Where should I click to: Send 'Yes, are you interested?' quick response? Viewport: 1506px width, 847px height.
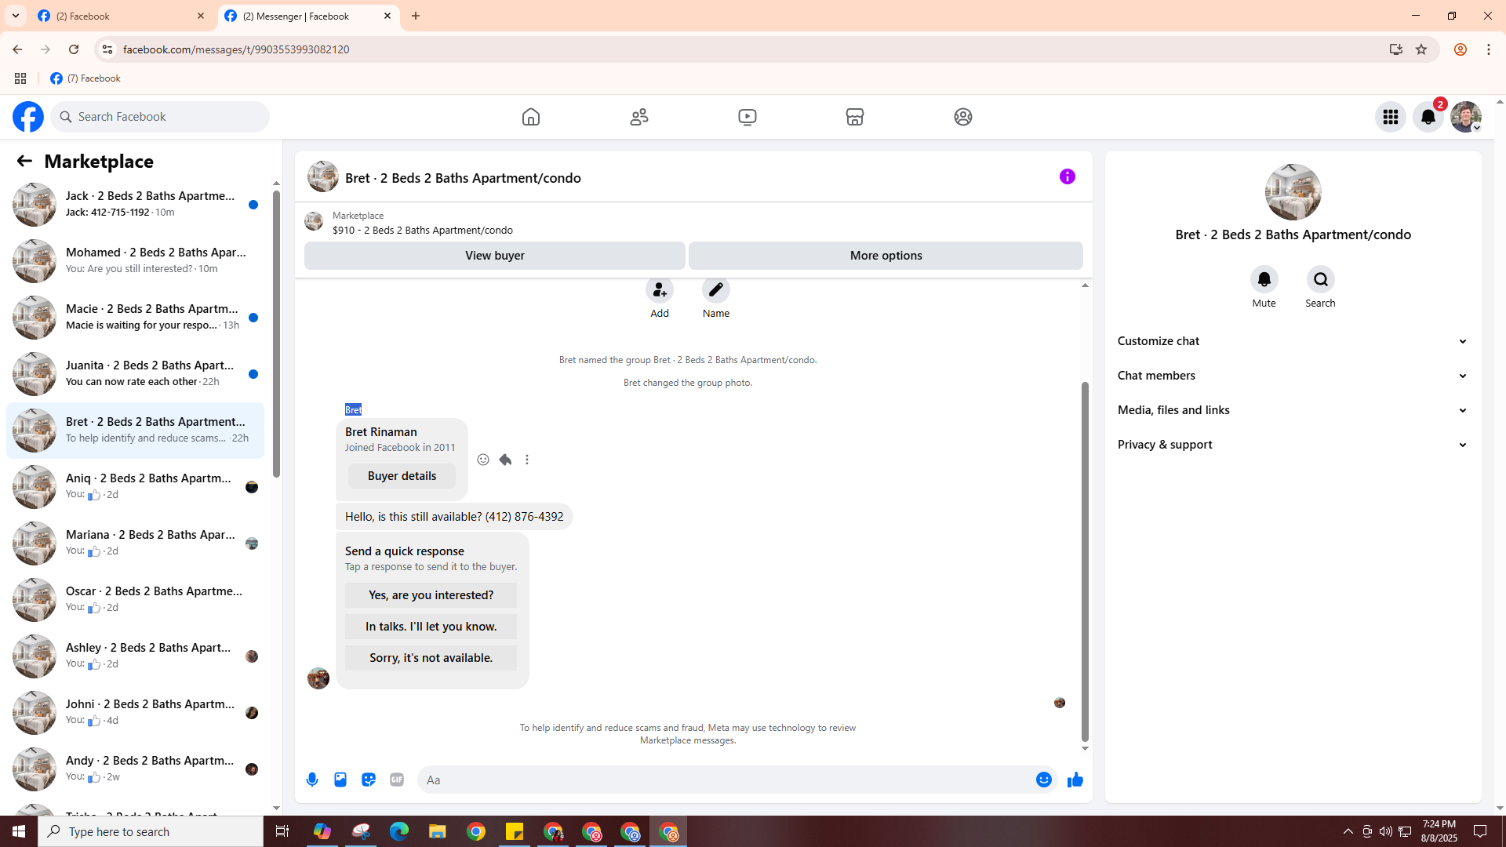click(x=431, y=595)
